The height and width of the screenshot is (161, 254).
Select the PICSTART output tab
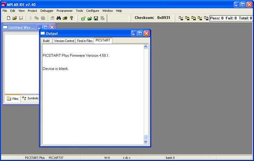(103, 40)
